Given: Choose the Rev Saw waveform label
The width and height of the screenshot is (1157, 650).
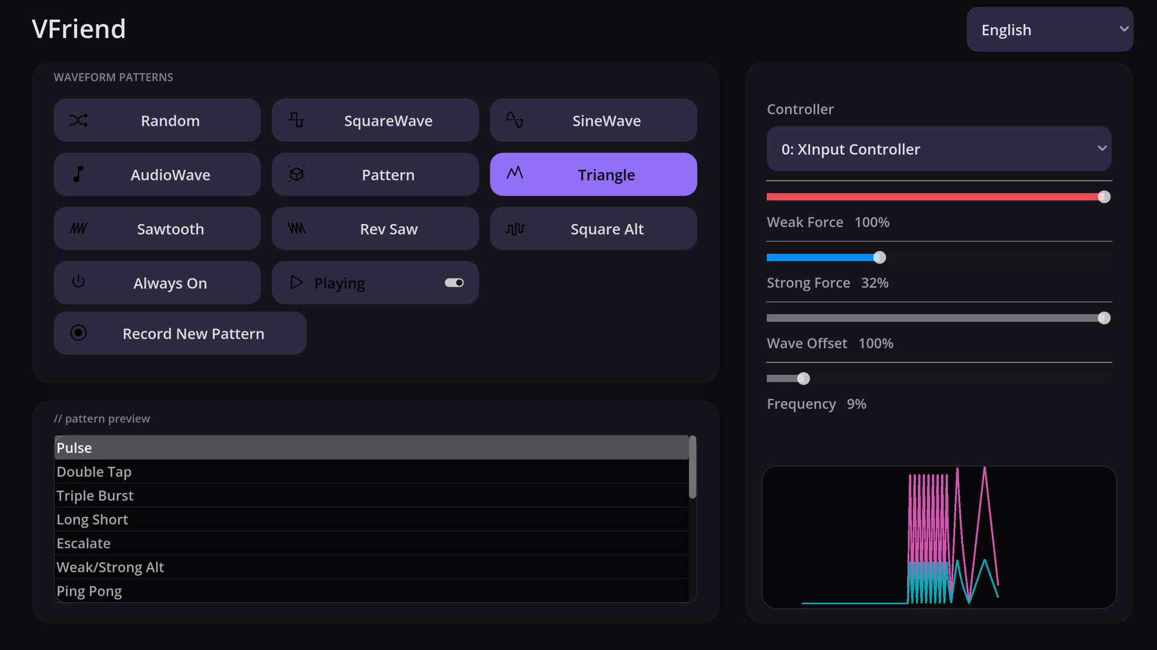Looking at the screenshot, I should [x=389, y=229].
